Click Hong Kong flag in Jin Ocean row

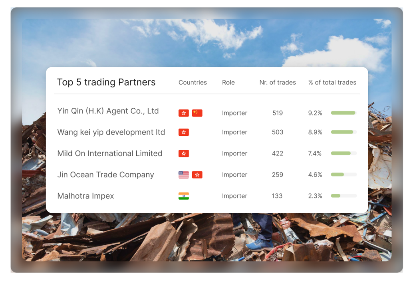pyautogui.click(x=197, y=175)
